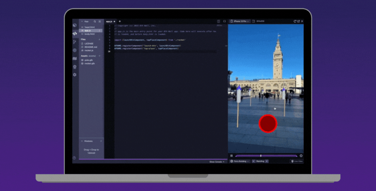Open the app.js options menu dots

click(100, 30)
